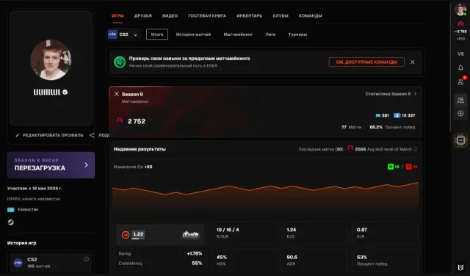The image size is (470, 276).
Task: Select the Итоги sub-tab
Action: pos(157,34)
